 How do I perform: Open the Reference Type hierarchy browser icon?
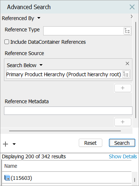click(x=127, y=31)
